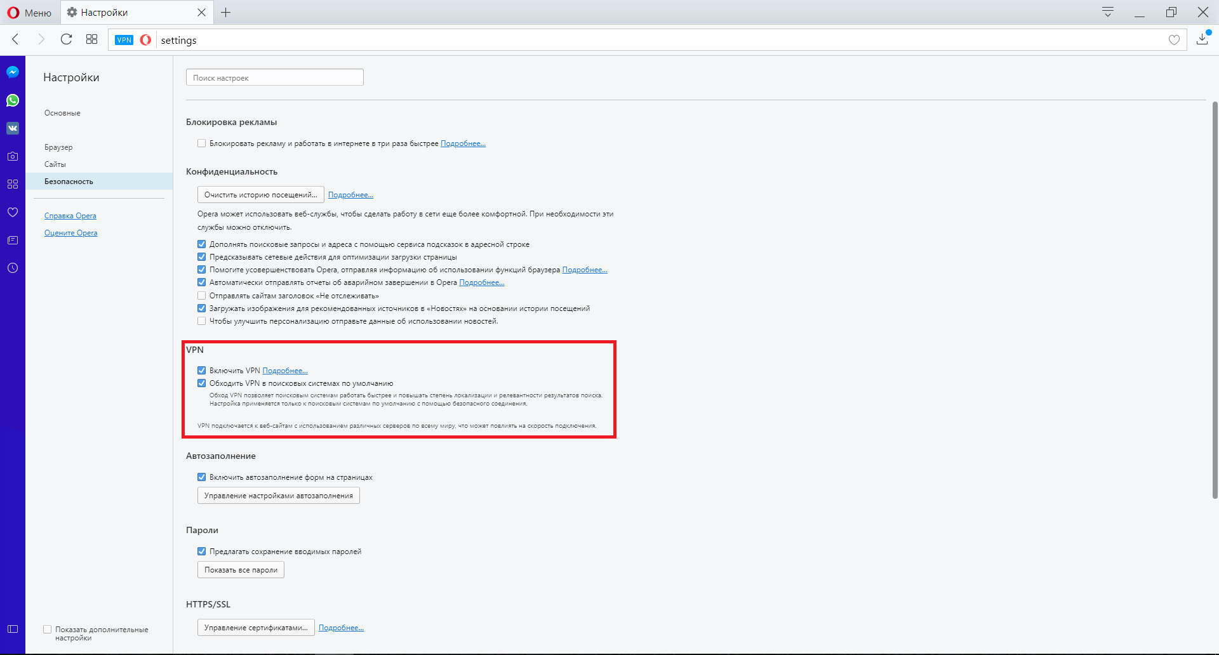Enable ad blocking checkbox
The width and height of the screenshot is (1219, 655).
(x=201, y=143)
